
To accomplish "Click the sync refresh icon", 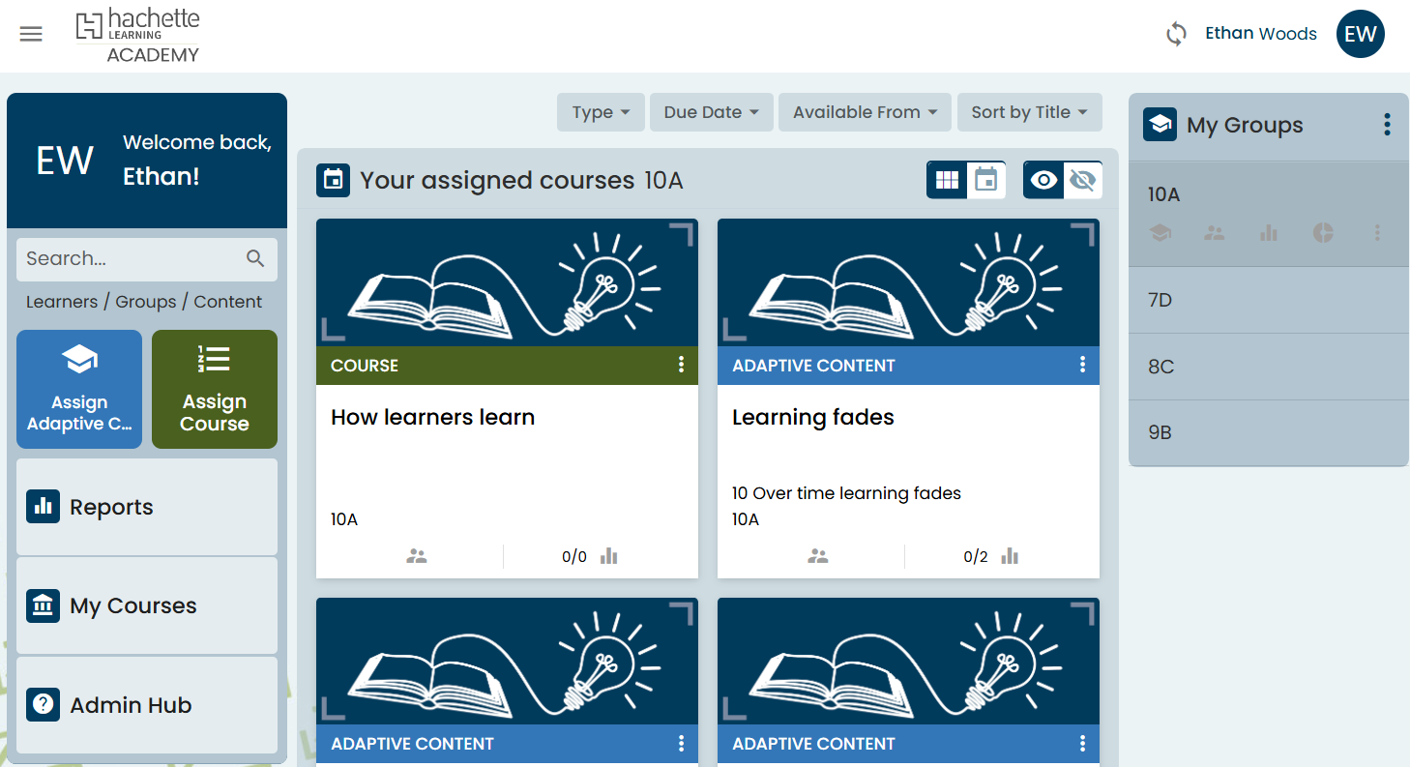I will [x=1176, y=35].
